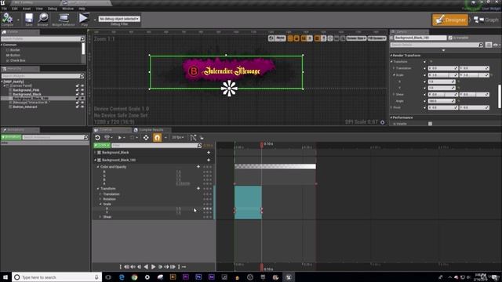Open the sequencer fps dropdown
The image size is (502, 282).
click(x=178, y=138)
